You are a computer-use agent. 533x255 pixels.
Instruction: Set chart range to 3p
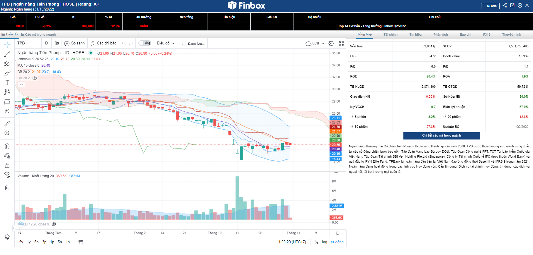(44, 242)
